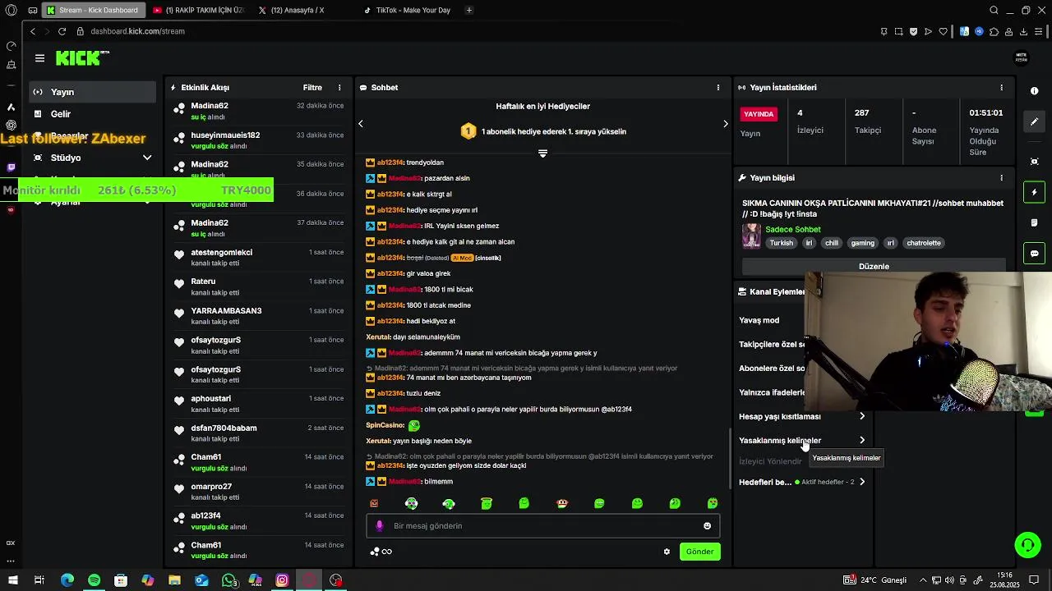Click the chat bubble icon in right sidebar
1052x591 pixels.
[x=1035, y=254]
